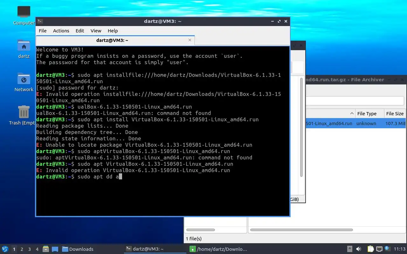Open the Lubuntu start menu icon
This screenshot has width=407, height=254.
pyautogui.click(x=5, y=249)
